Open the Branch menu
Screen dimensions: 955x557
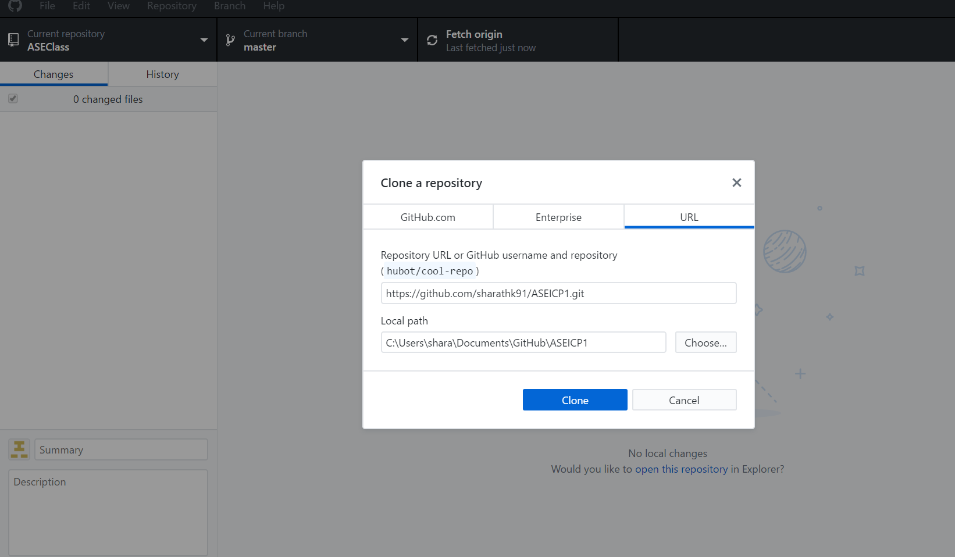pyautogui.click(x=230, y=6)
